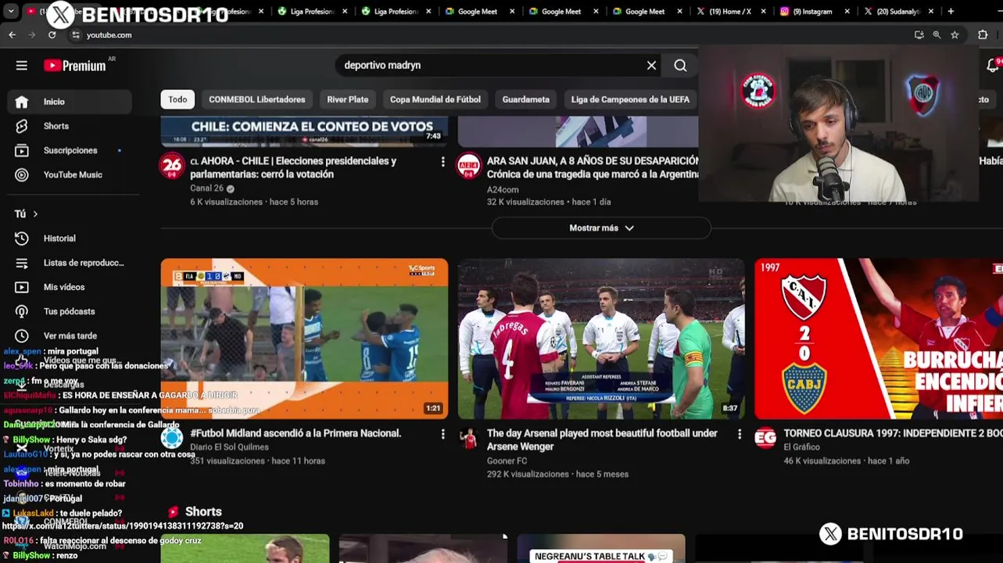This screenshot has width=1003, height=563.
Task: Open Suscripciones in the sidebar
Action: coord(70,150)
